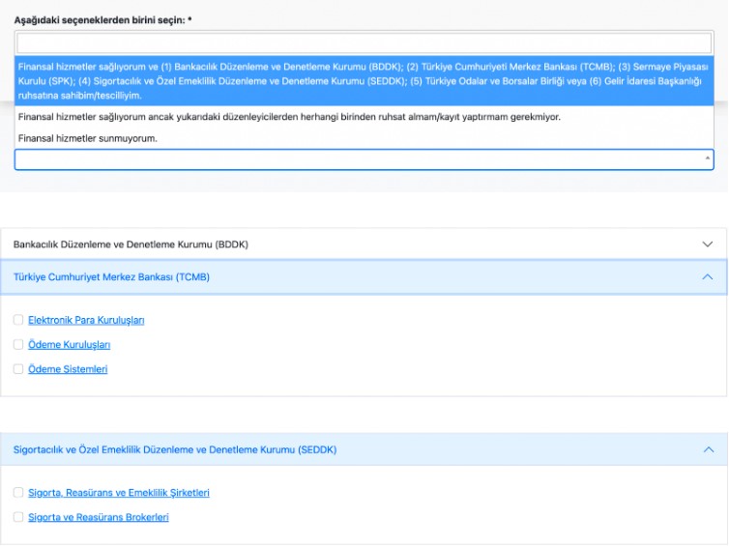The width and height of the screenshot is (729, 548).
Task: Enable the Ödeme Sistemleri checkbox
Action: point(18,369)
